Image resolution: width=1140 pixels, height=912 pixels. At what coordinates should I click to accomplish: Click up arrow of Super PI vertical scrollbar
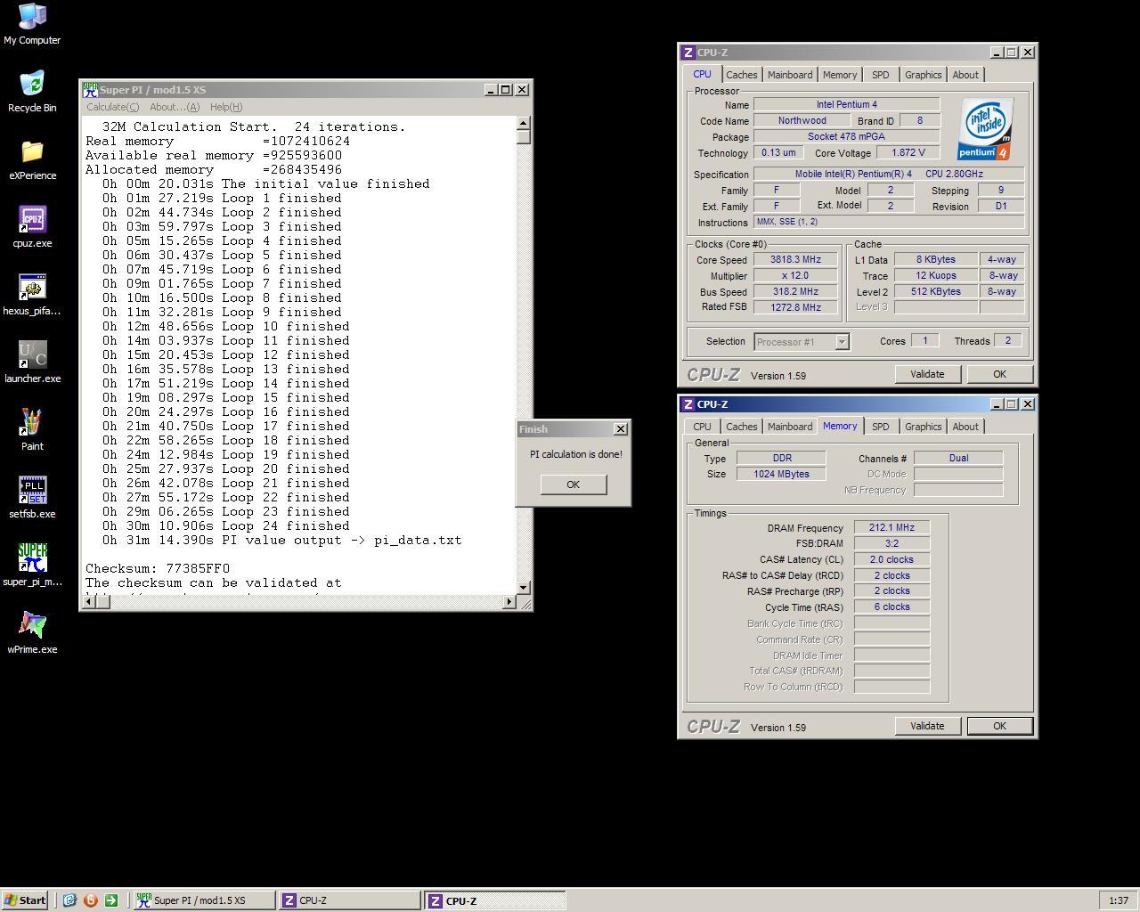click(524, 123)
